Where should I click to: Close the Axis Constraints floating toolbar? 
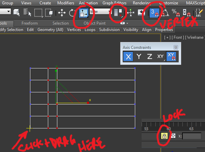click(176, 47)
